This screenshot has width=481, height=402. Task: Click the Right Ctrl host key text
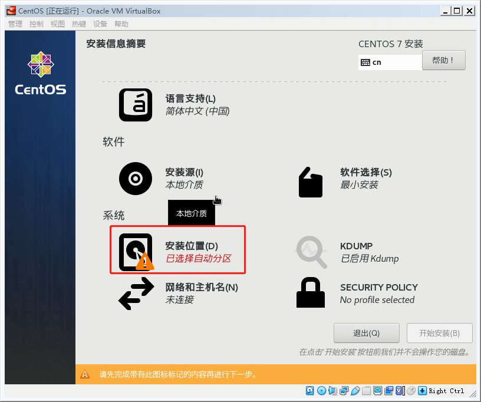[446, 391]
